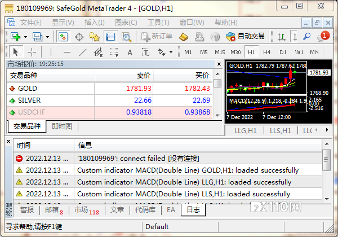The width and height of the screenshot is (338, 237).
Task: Switch chart timeframe to H4
Action: coord(266,52)
